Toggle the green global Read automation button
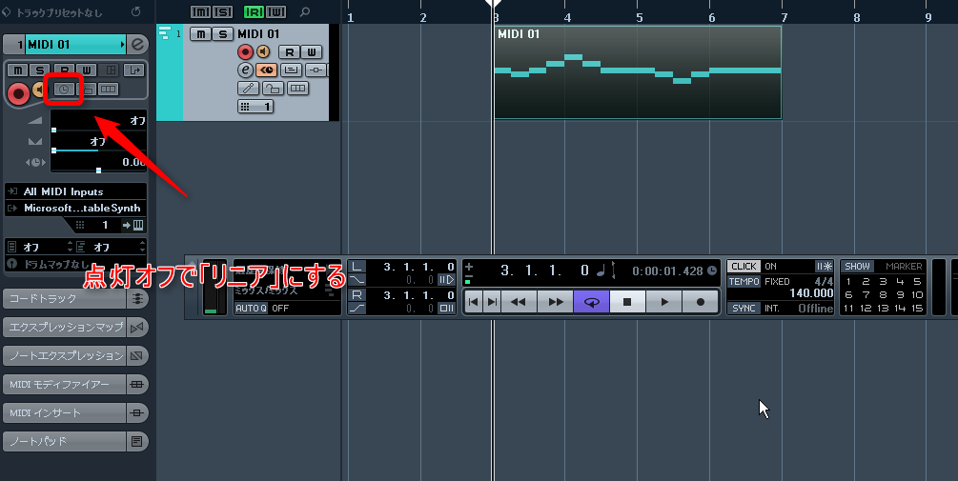This screenshot has width=958, height=481. point(254,11)
